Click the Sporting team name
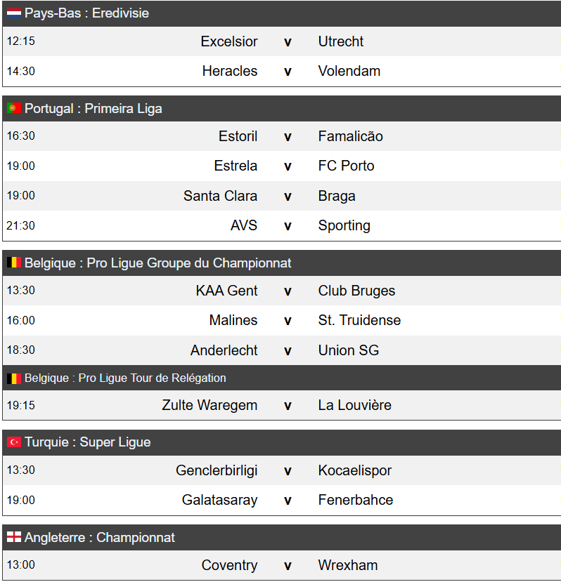 tap(344, 226)
